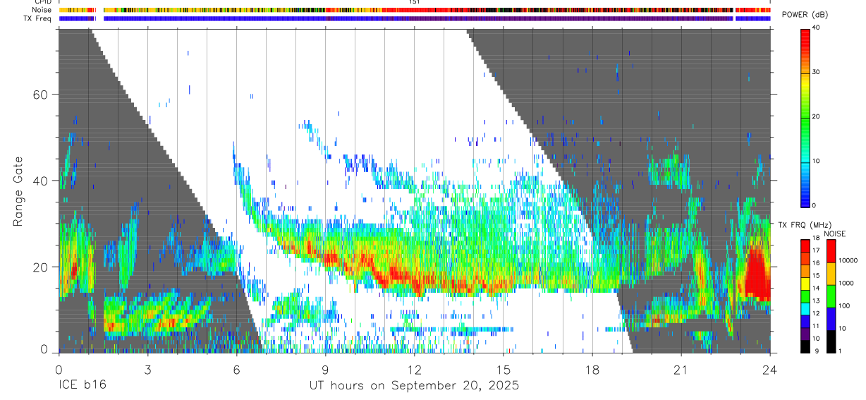Image resolution: width=866 pixels, height=400 pixels.
Task: Click the Range Gate 40 axis label
Action: [x=40, y=181]
